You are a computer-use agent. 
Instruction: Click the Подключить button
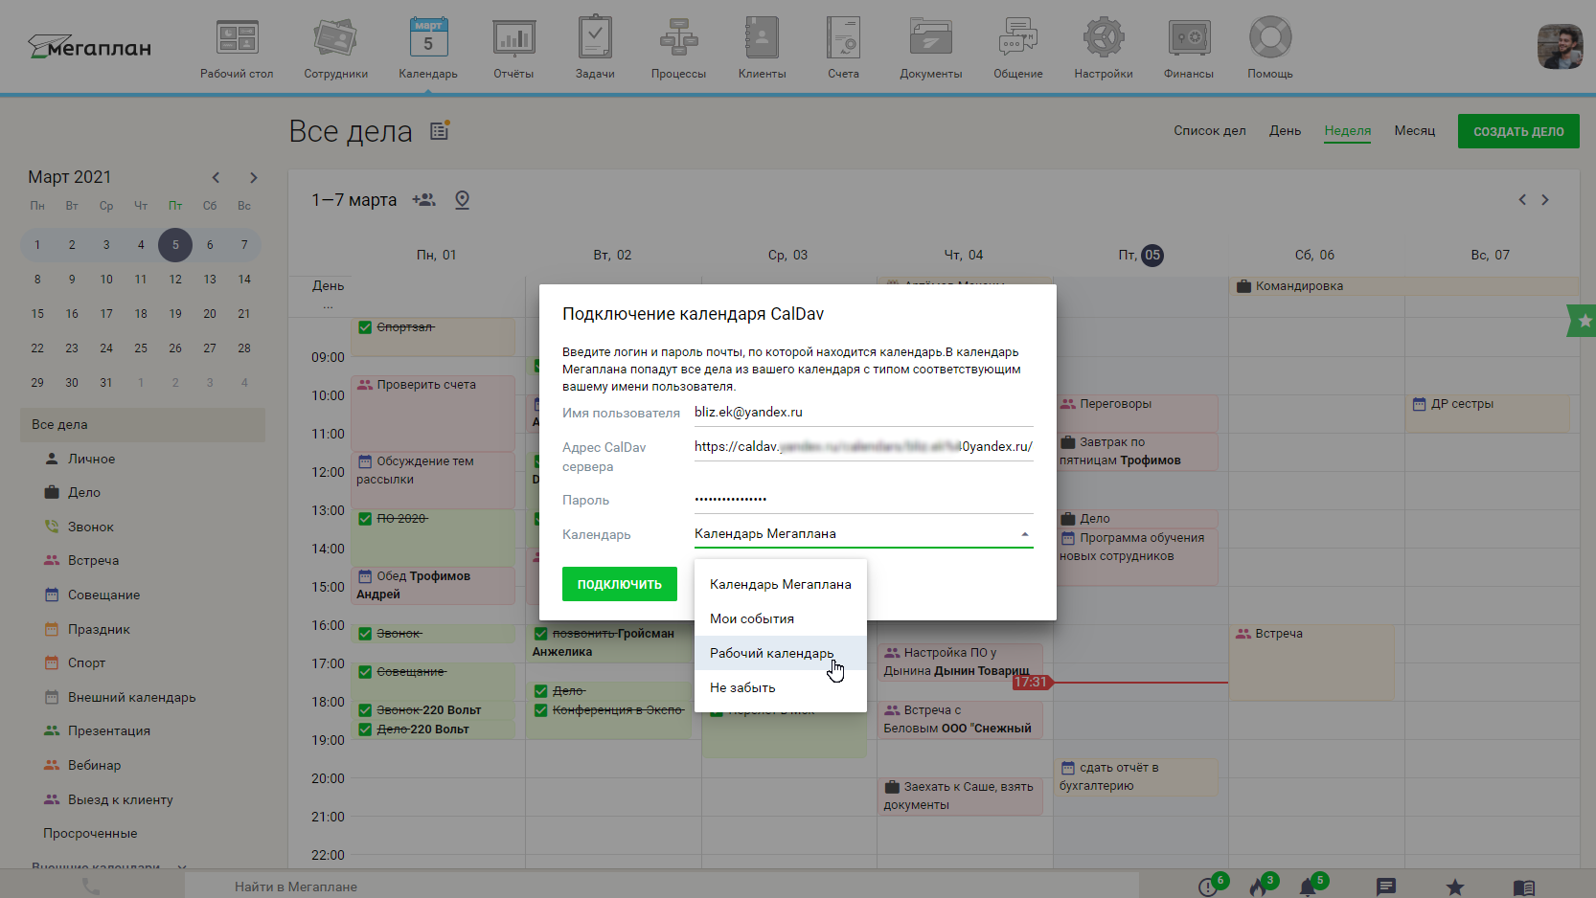pyautogui.click(x=620, y=584)
